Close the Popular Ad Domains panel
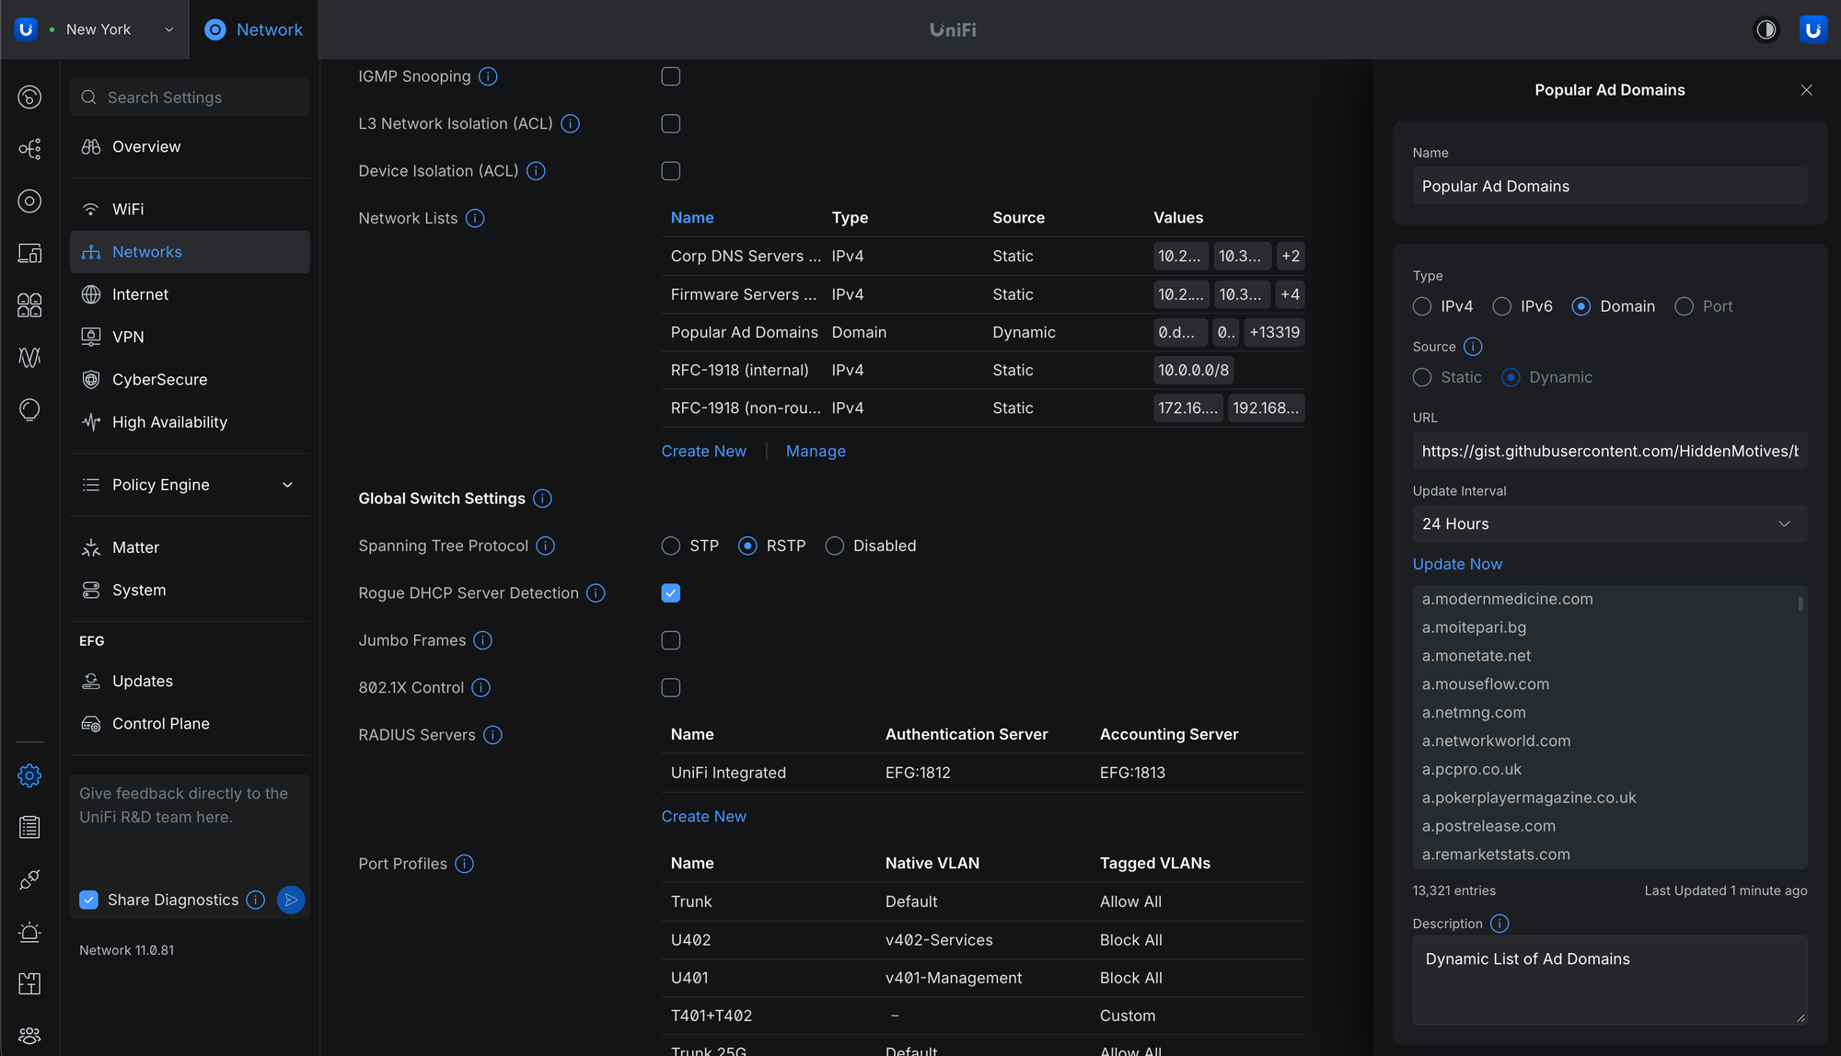This screenshot has height=1056, width=1841. (1806, 90)
